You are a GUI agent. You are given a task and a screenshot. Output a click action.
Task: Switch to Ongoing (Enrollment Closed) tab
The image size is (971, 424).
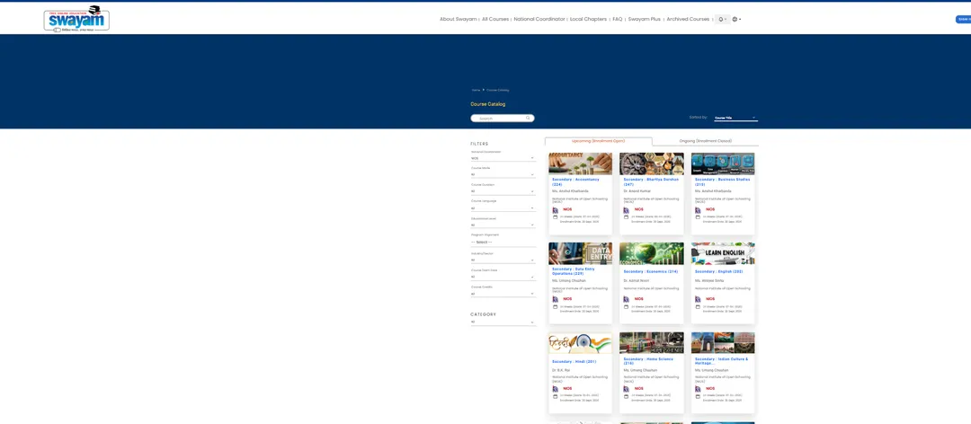tap(706, 141)
